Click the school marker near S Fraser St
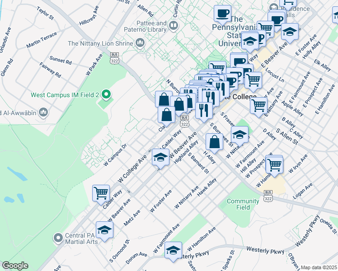 [239, 134]
